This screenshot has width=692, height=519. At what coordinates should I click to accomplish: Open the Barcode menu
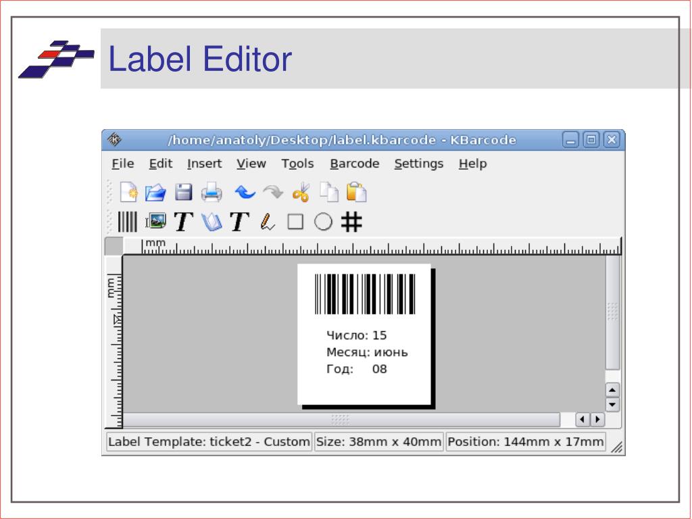(354, 164)
